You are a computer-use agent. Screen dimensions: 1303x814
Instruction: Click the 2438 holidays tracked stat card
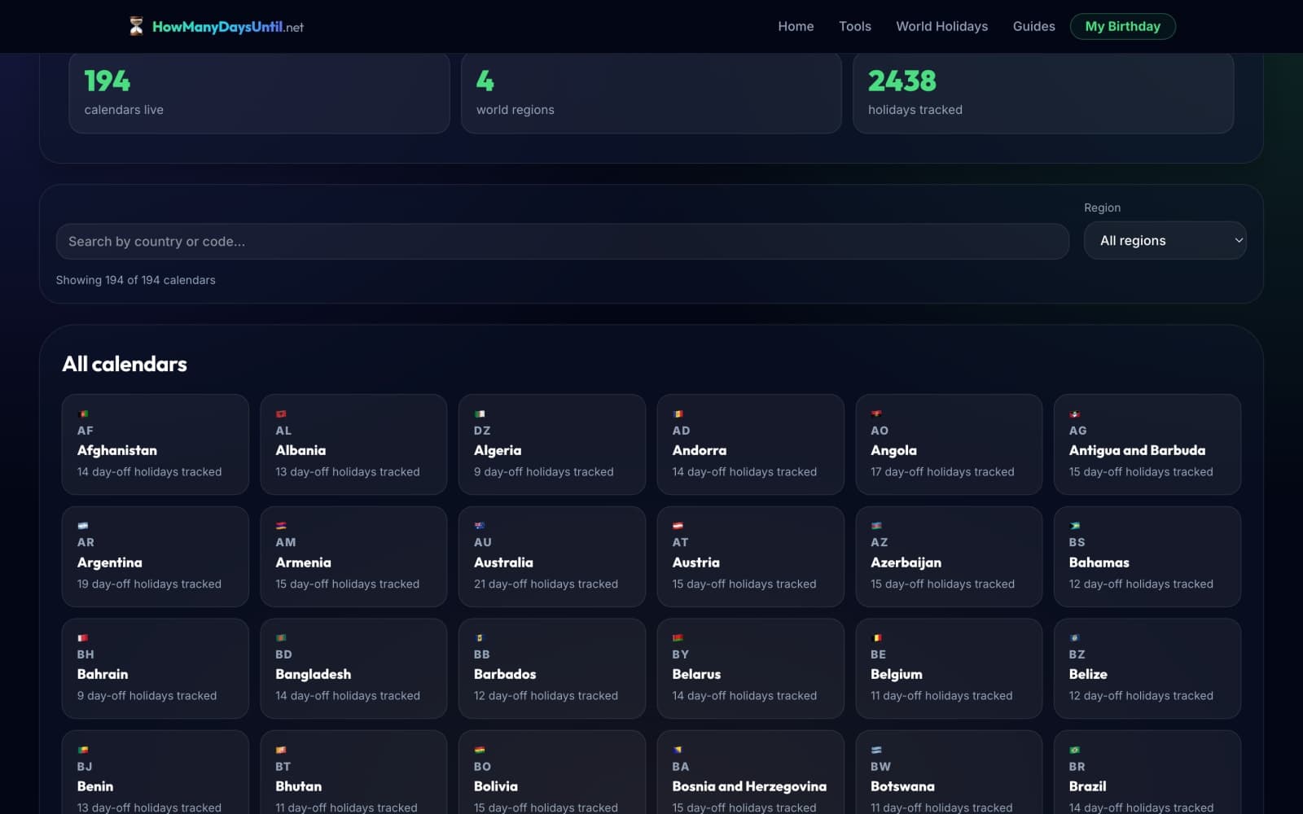(x=1043, y=93)
